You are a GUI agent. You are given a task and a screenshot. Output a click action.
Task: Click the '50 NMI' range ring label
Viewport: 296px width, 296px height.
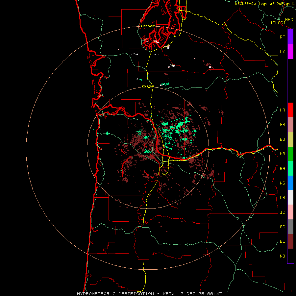pyautogui.click(x=148, y=87)
